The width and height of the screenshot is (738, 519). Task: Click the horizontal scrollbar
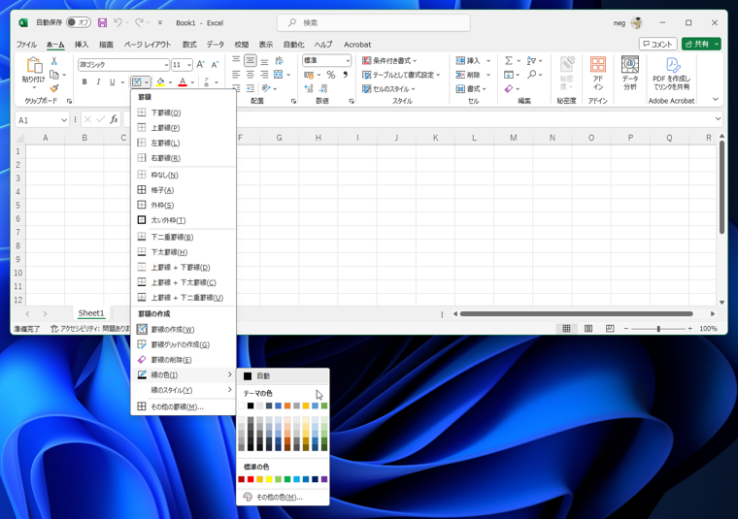[x=576, y=313]
